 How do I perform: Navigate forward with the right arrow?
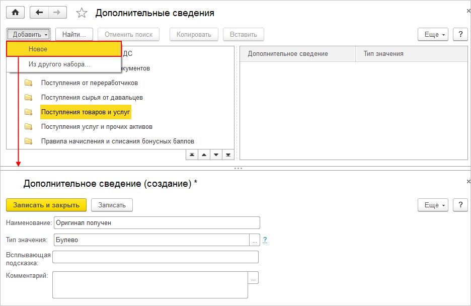click(x=57, y=13)
